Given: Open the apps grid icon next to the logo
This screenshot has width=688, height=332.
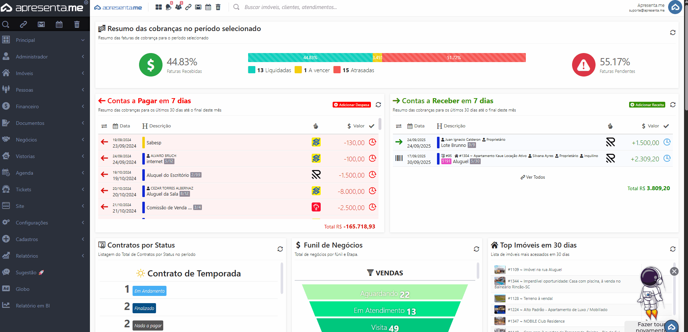Looking at the screenshot, I should coord(159,7).
